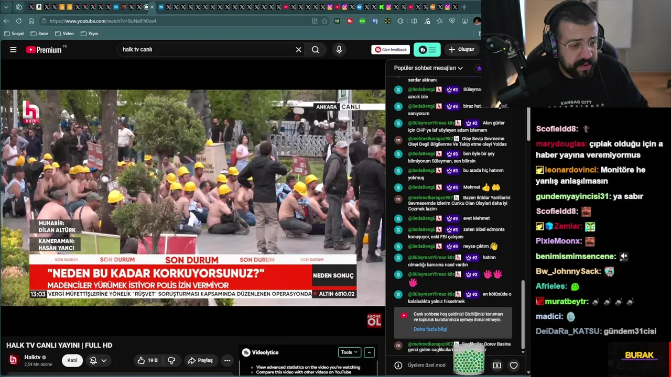Reload the page with refresh icon
This screenshot has width=671, height=377.
19,21
